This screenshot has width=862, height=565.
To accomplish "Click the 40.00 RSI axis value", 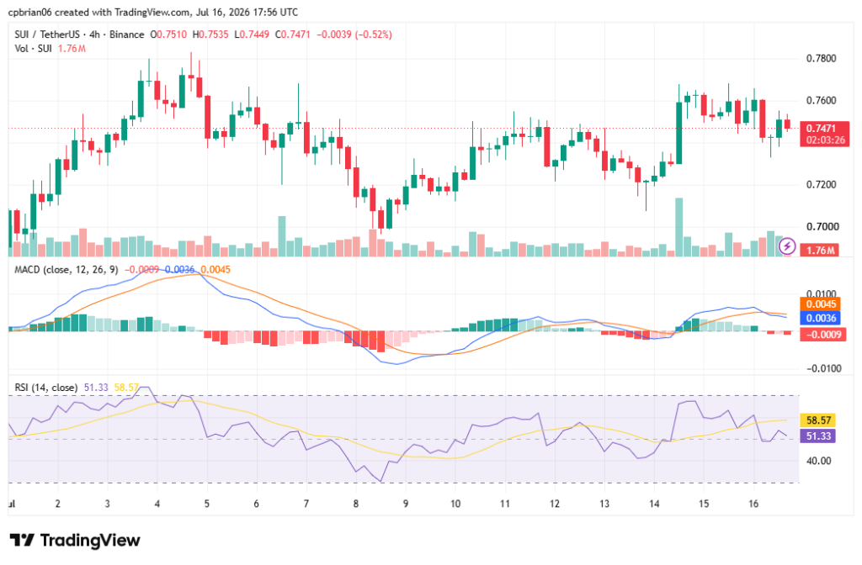I will (818, 461).
